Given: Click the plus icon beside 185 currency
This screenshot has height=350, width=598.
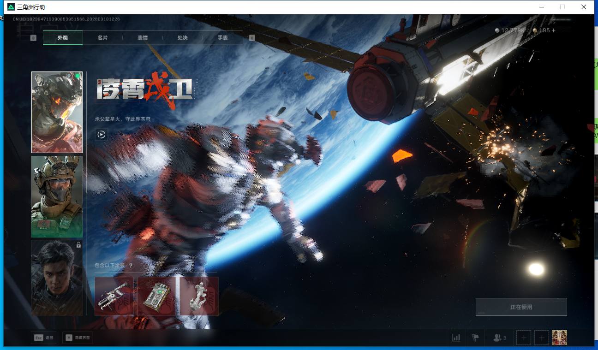Looking at the screenshot, I should pos(553,30).
